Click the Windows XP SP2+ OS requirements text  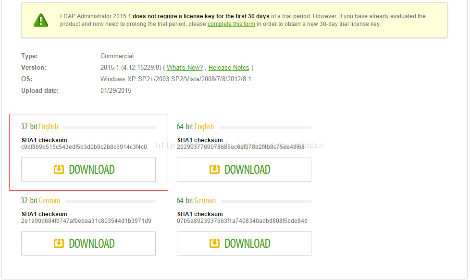(x=176, y=79)
